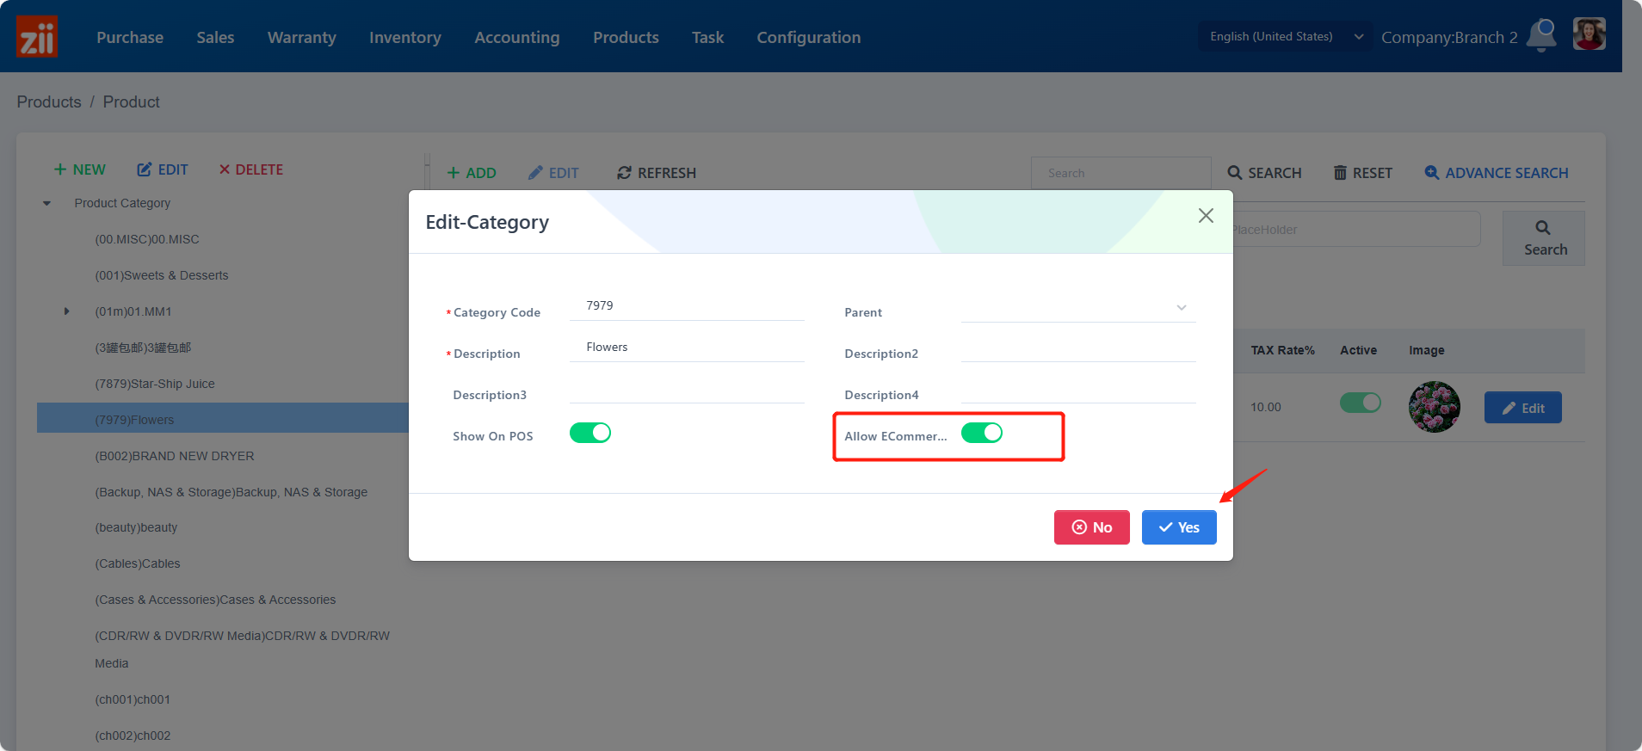The height and width of the screenshot is (751, 1642).
Task: Click the Description input field
Action: pos(687,348)
